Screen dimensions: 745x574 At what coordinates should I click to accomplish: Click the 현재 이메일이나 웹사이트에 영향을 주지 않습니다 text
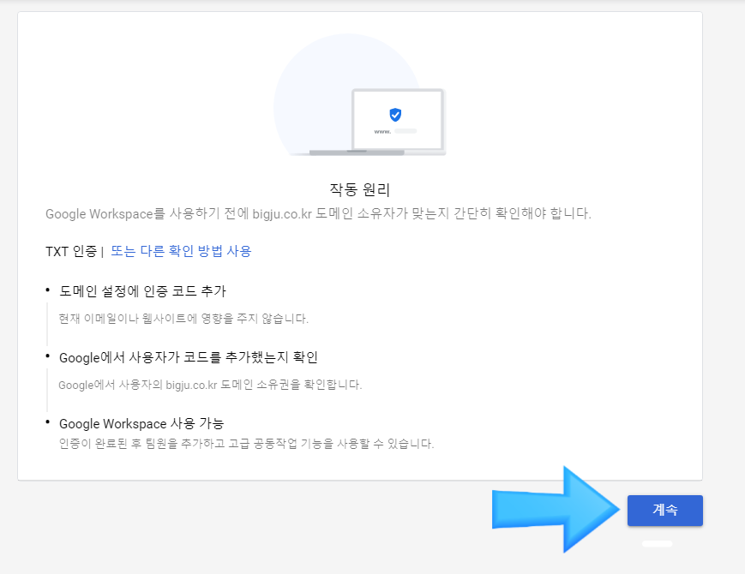[183, 318]
